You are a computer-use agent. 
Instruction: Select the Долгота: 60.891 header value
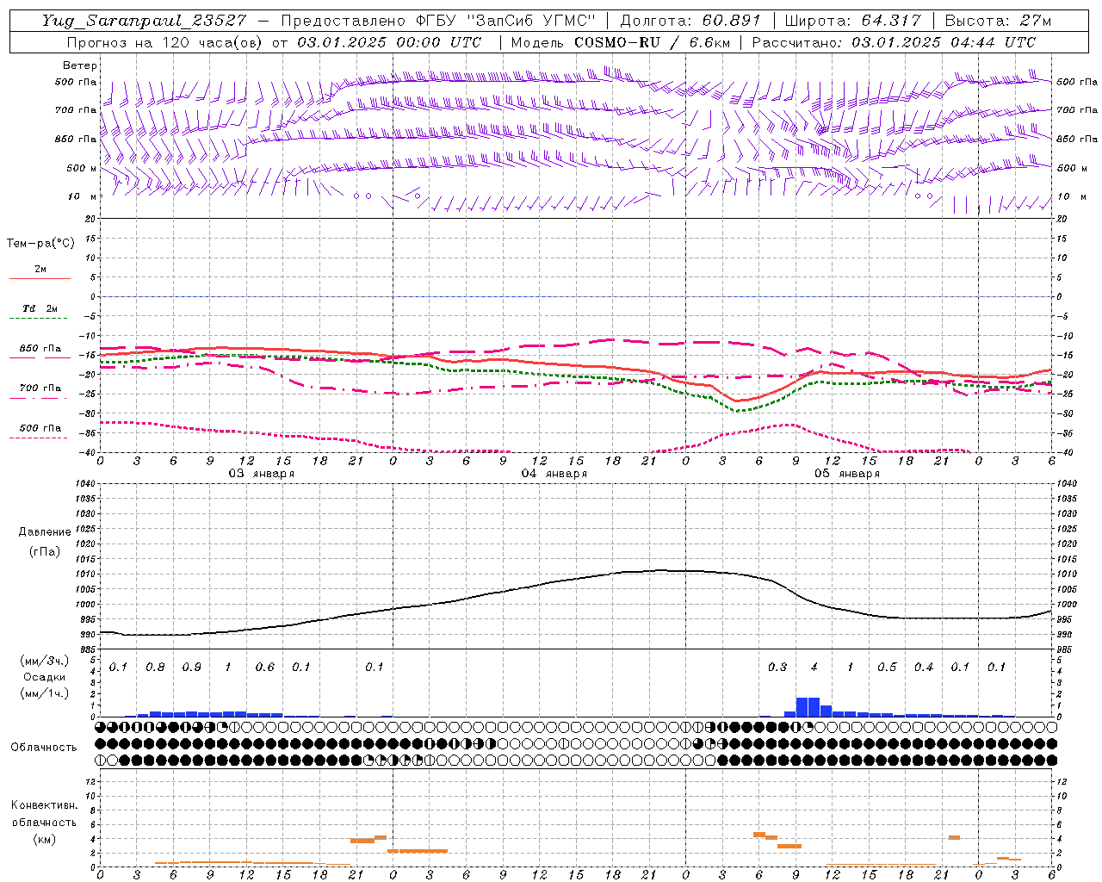[x=690, y=21]
